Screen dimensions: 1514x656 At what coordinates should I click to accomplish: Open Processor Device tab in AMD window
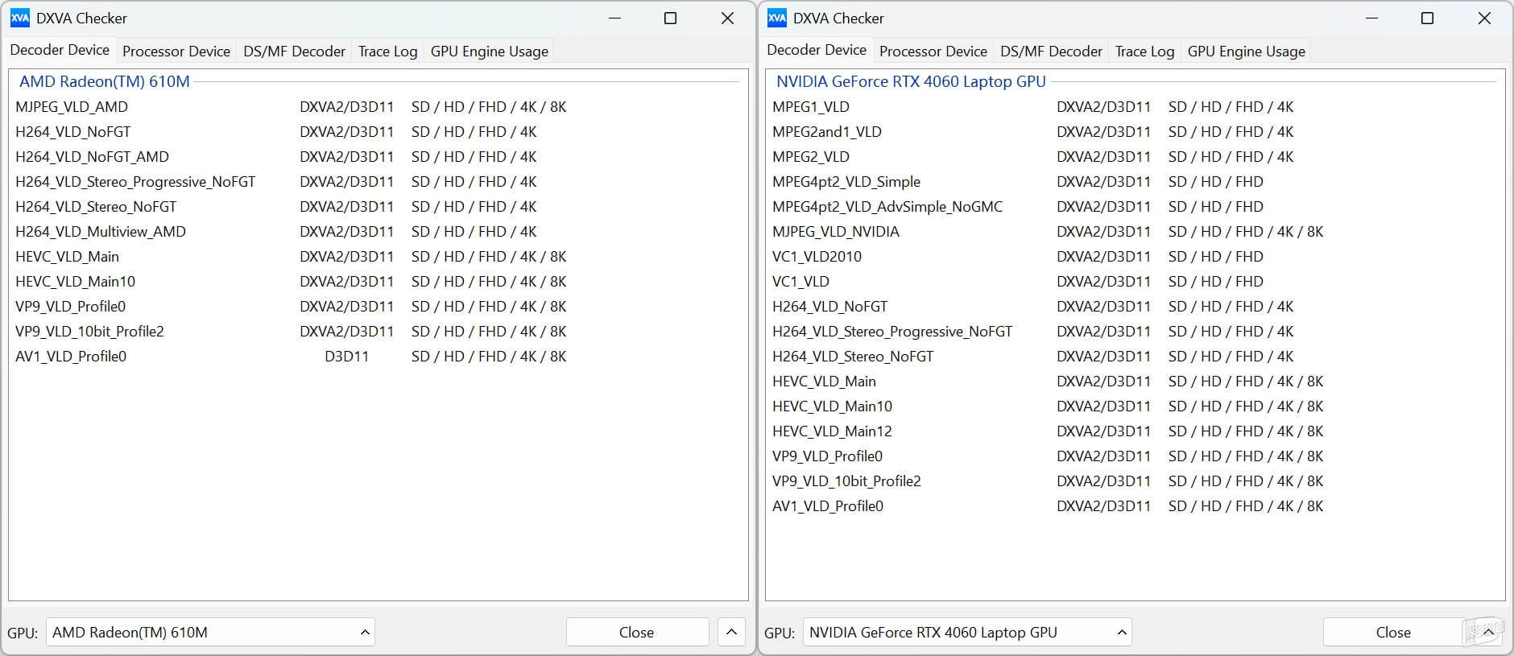click(x=176, y=51)
